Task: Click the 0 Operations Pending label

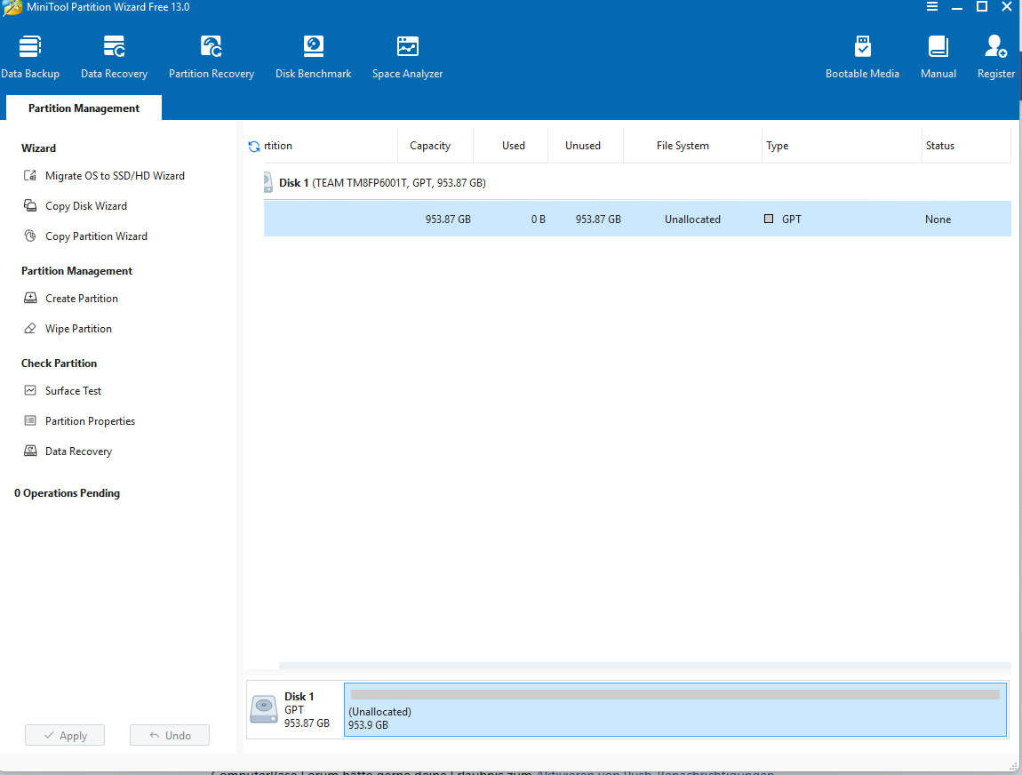Action: pos(68,493)
